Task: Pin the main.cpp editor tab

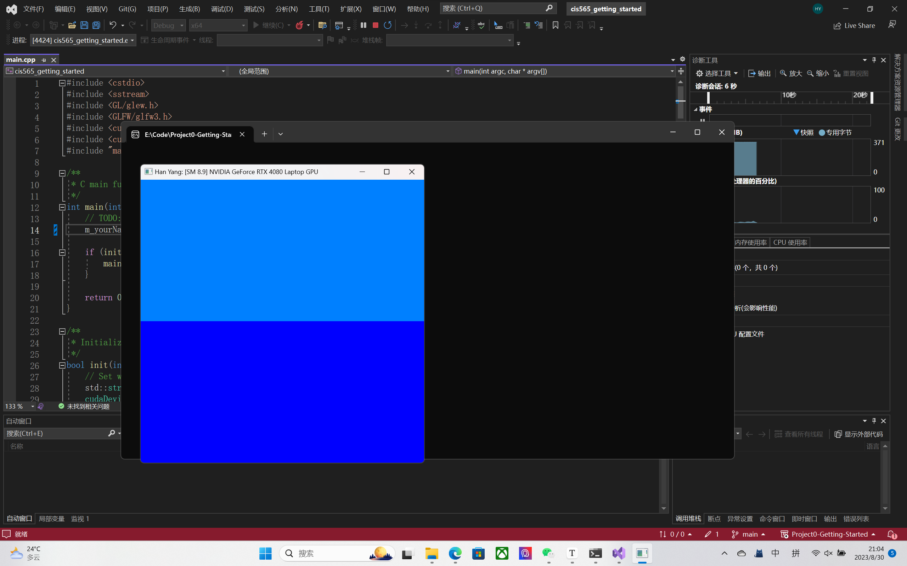Action: [x=44, y=60]
